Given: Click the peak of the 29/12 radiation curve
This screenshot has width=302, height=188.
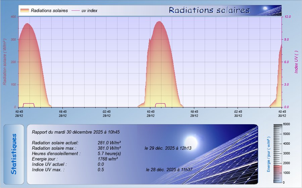Looking at the screenshot, I should click(x=159, y=22).
